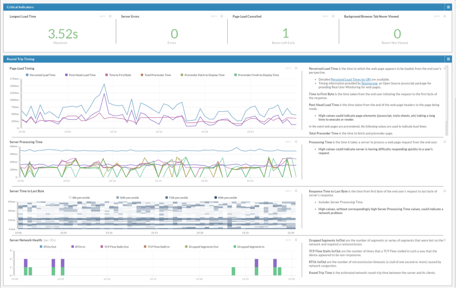Open the Server Network Health chart menu
Screen dimensions: 456x288
(296, 240)
